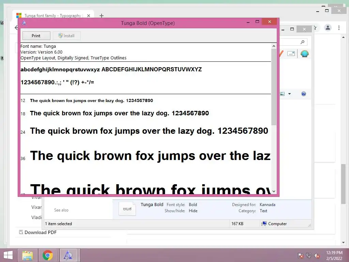Image resolution: width=349 pixels, height=262 pixels.
Task: Click the Chrome back arrow
Action: 16,28
